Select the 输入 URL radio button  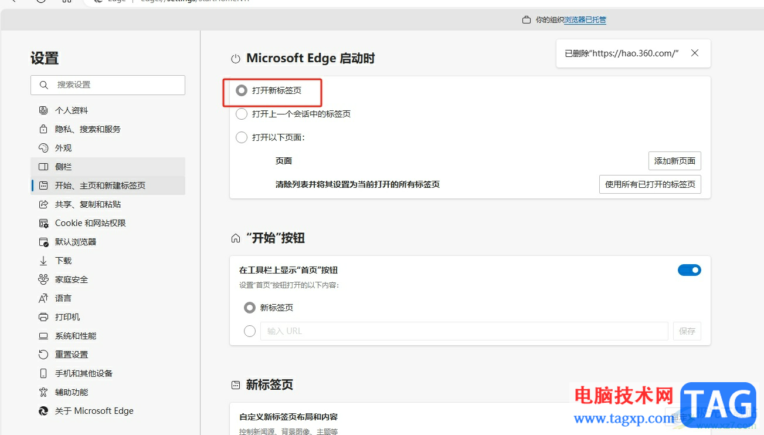point(250,331)
